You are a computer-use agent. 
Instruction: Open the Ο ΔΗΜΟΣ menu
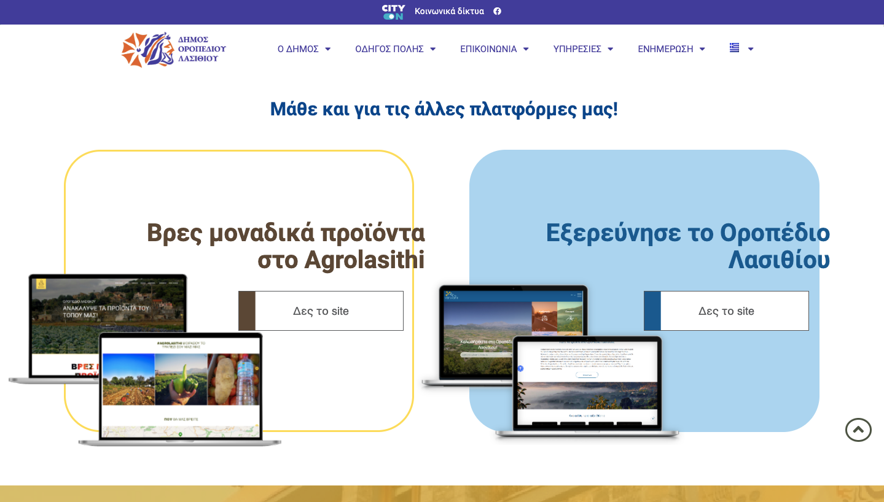tap(298, 49)
